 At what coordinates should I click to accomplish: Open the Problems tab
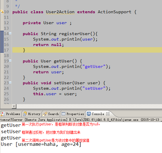(x=11, y=114)
